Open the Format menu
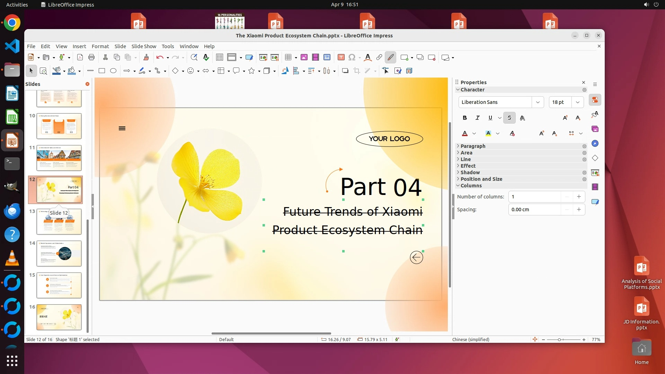Screen dimensions: 665x374 point(100,46)
